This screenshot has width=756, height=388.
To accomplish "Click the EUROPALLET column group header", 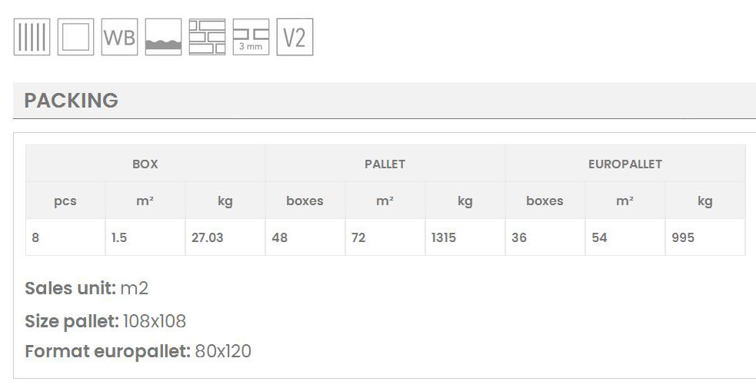I will [624, 164].
